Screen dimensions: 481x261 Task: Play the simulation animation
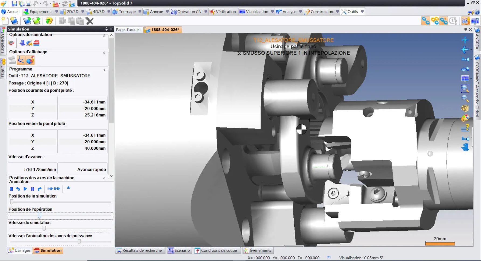coord(25,189)
